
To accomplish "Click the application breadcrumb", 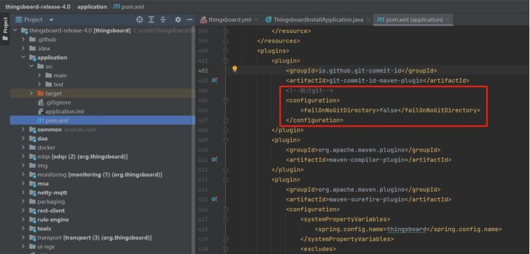I will (92, 7).
